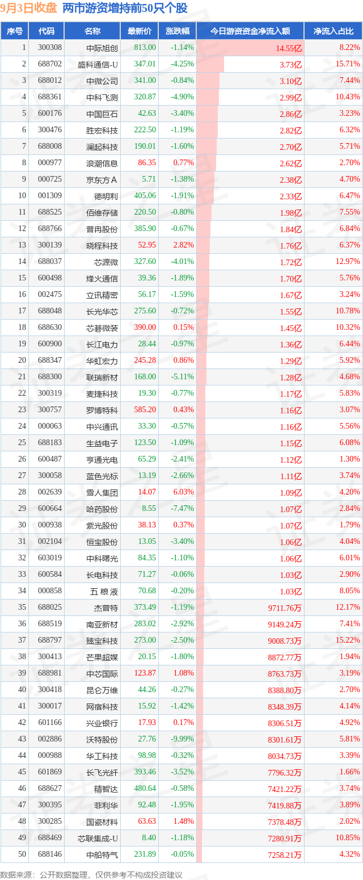Image resolution: width=363 pixels, height=880 pixels.
Task: Select 中船特气 in the last row
Action: click(102, 854)
